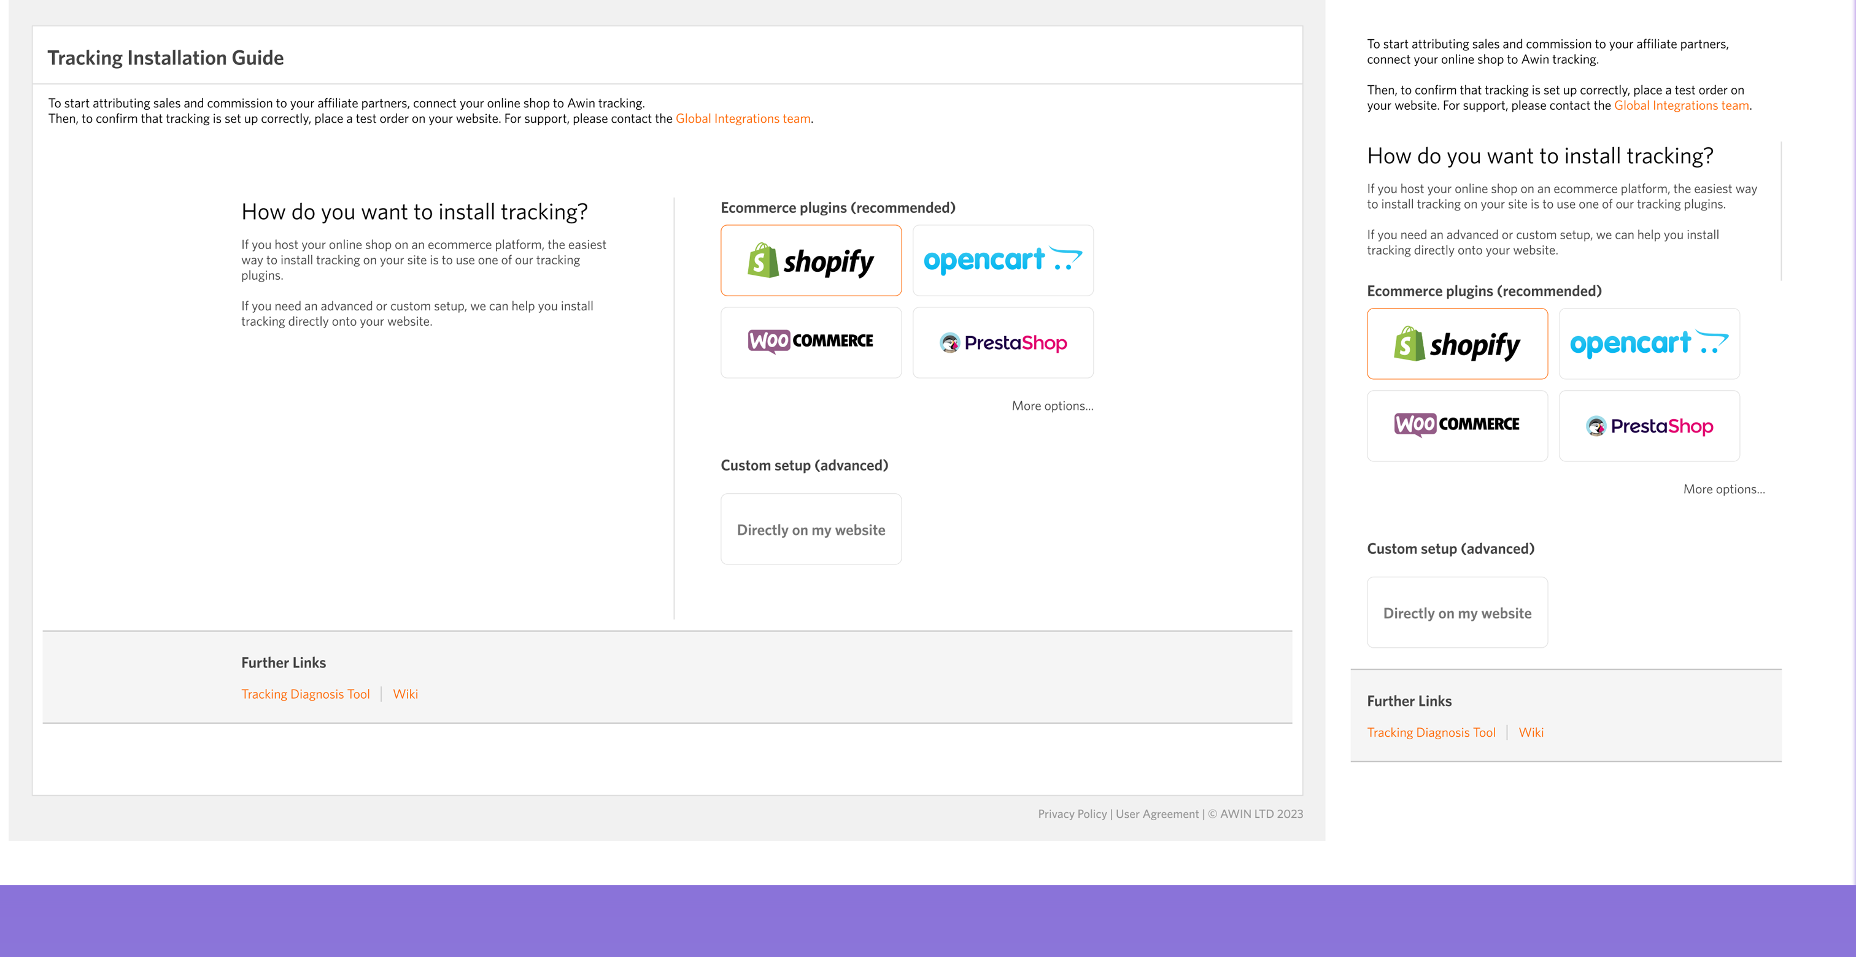Open the Privacy Policy footer link

click(x=1072, y=813)
